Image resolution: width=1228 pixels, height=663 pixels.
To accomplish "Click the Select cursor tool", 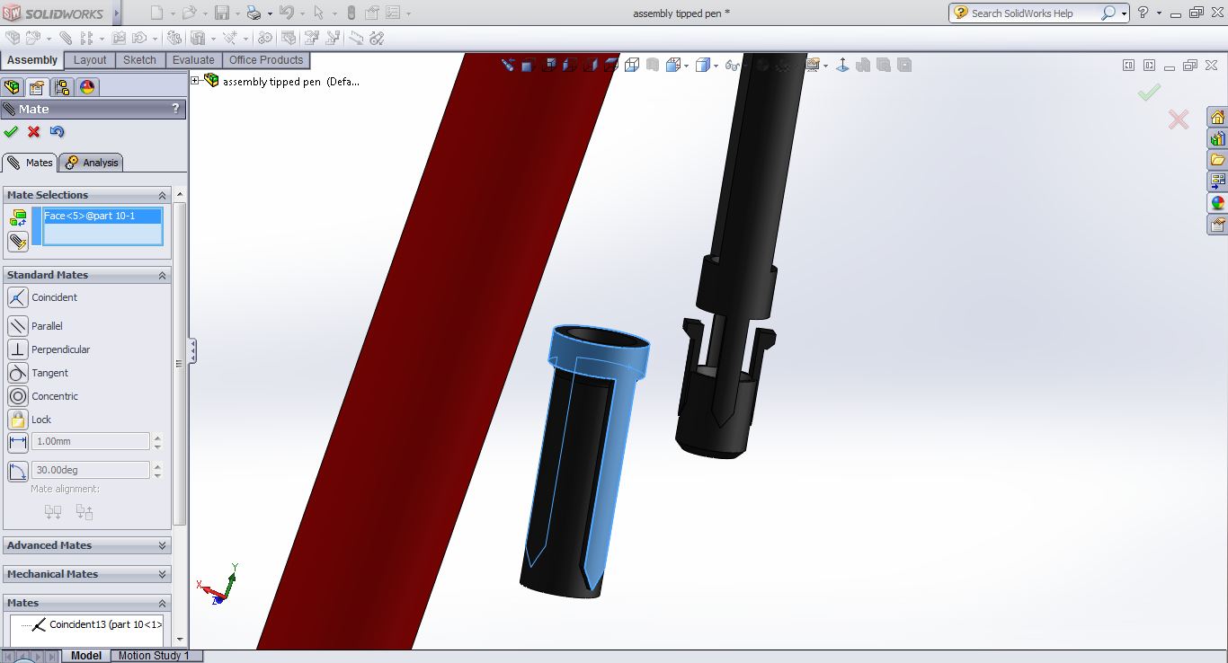I will 318,13.
